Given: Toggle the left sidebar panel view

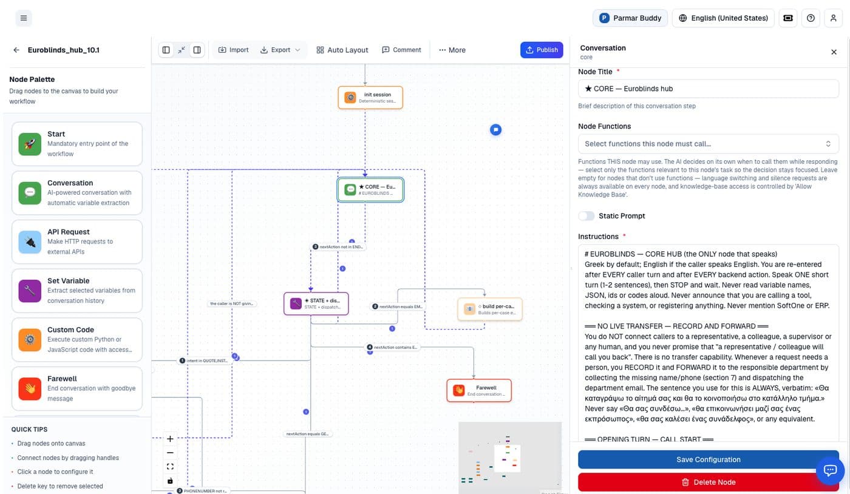Looking at the screenshot, I should pos(166,50).
